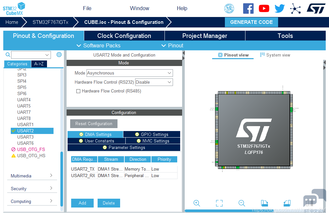
Task: Switch to the A->Z list tab
Action: tap(39, 64)
